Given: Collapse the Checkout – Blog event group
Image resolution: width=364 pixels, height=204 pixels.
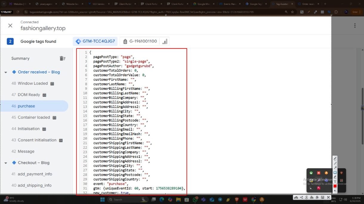Looking at the screenshot, I should [x=6, y=163].
